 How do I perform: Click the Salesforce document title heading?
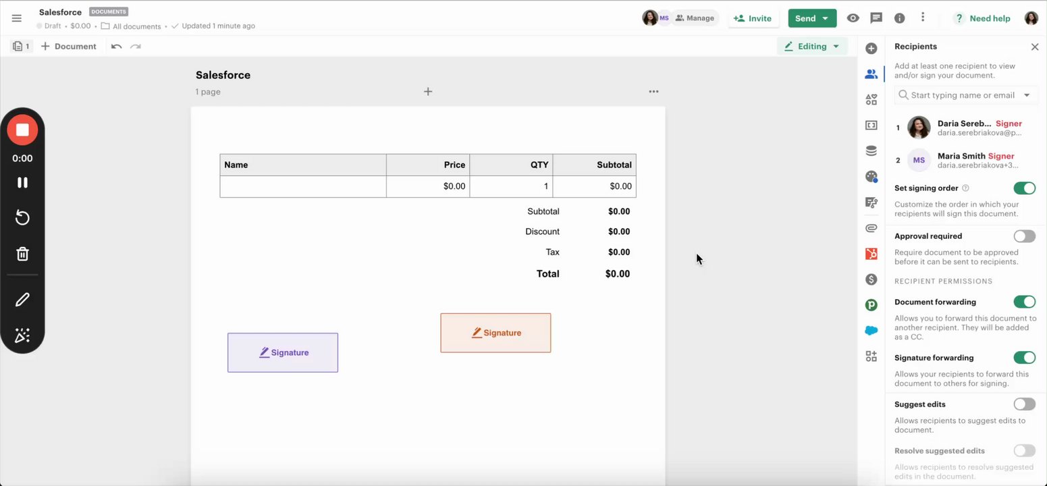tap(223, 75)
